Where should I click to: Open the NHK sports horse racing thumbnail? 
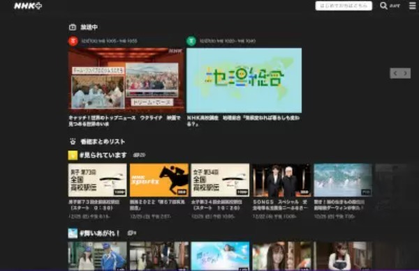tap(159, 180)
